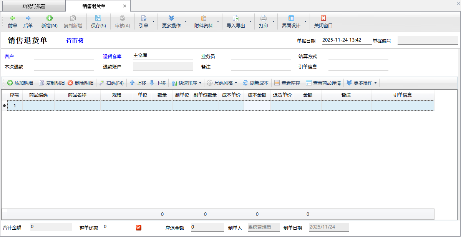Select the 销售退货单 tab

pos(94,6)
